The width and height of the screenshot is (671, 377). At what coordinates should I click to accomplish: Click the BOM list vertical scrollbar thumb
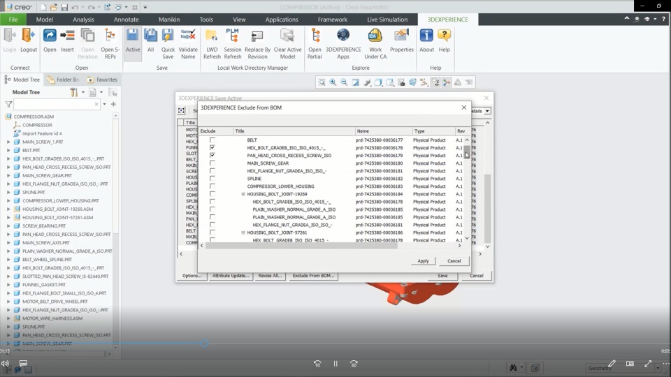[x=467, y=151]
